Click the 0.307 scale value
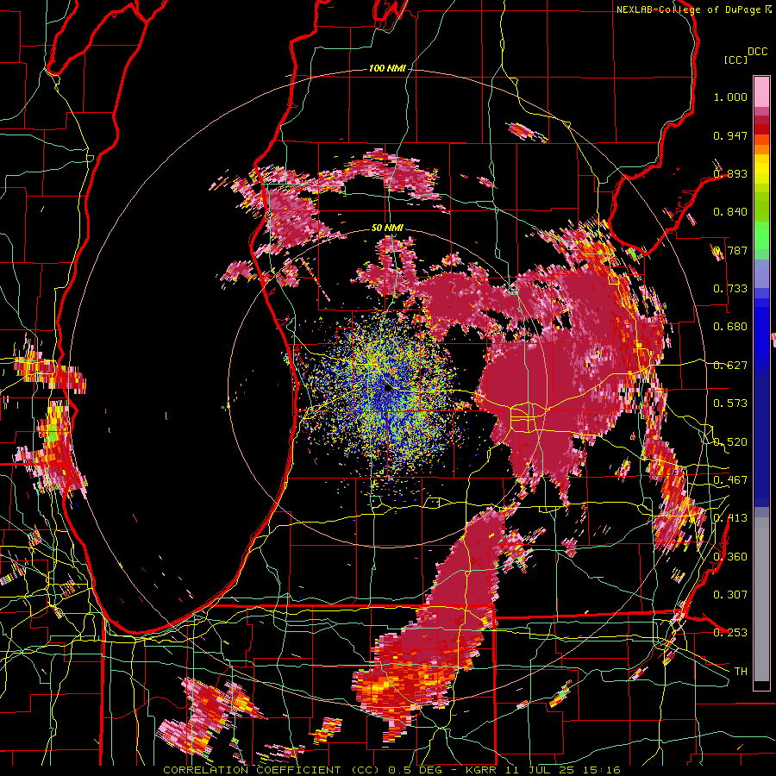This screenshot has width=776, height=776. (730, 595)
